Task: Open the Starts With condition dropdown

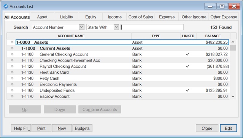Action: (x=116, y=27)
